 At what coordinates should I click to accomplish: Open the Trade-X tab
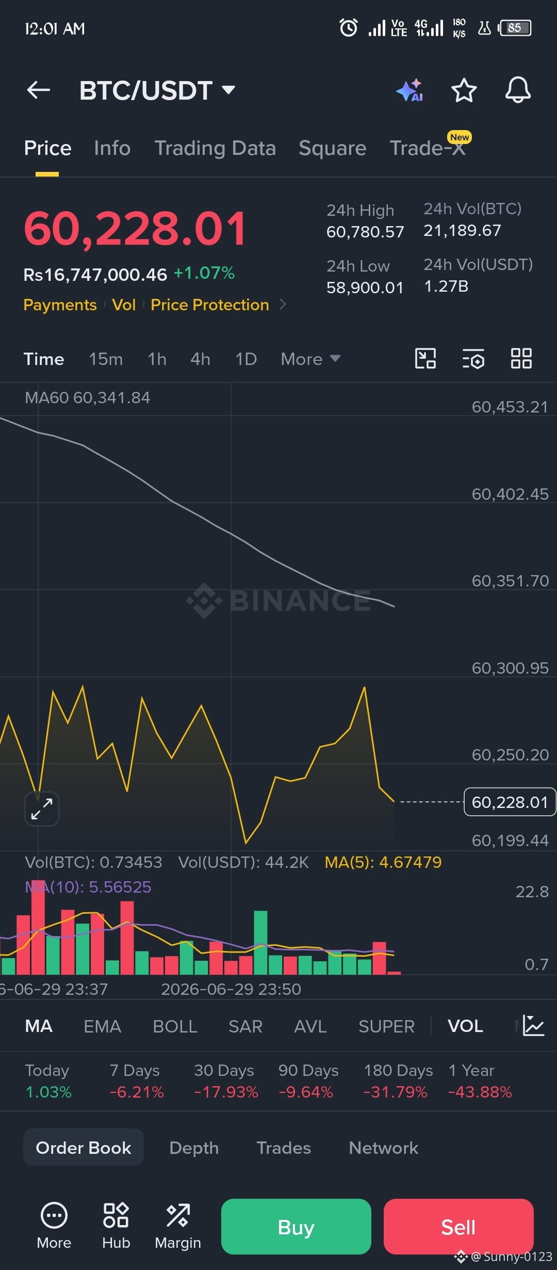tap(428, 148)
